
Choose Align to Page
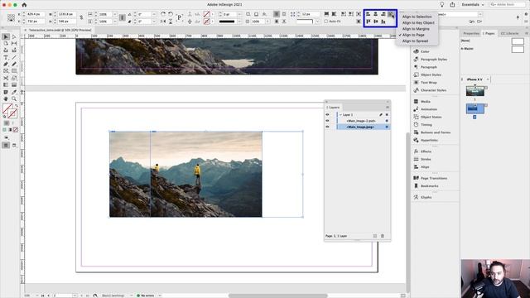pyautogui.click(x=413, y=35)
